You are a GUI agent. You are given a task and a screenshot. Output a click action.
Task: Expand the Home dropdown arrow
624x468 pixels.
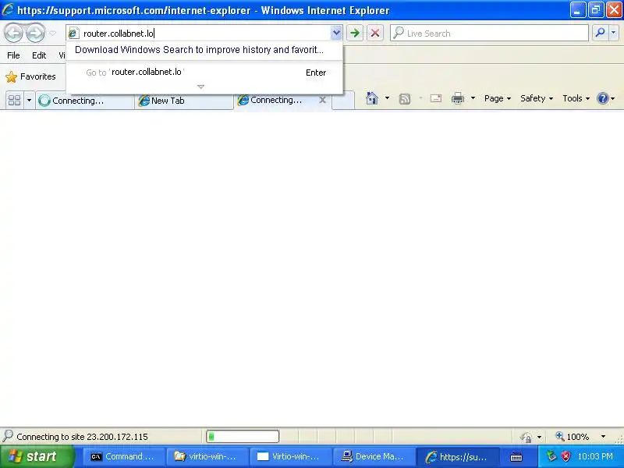387,98
